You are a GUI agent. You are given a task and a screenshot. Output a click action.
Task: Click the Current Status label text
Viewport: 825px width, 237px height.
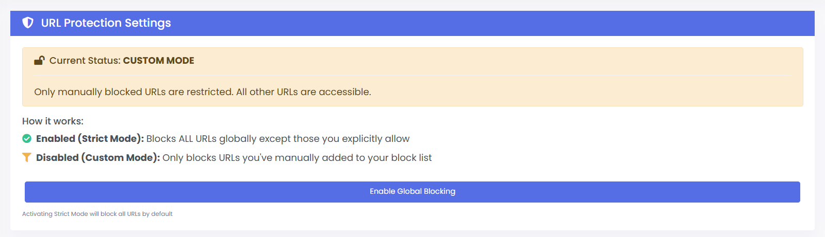tap(85, 61)
